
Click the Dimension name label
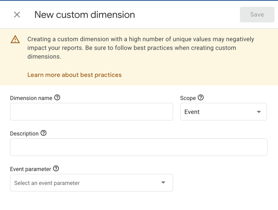tap(31, 98)
